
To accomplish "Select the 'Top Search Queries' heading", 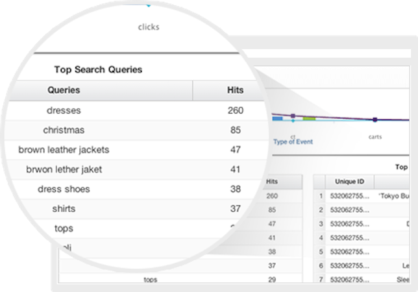I will tap(98, 69).
